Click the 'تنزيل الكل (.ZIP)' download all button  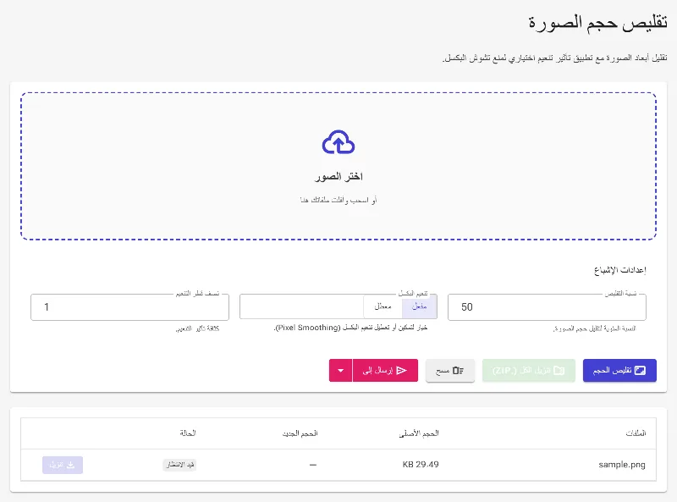tap(528, 370)
